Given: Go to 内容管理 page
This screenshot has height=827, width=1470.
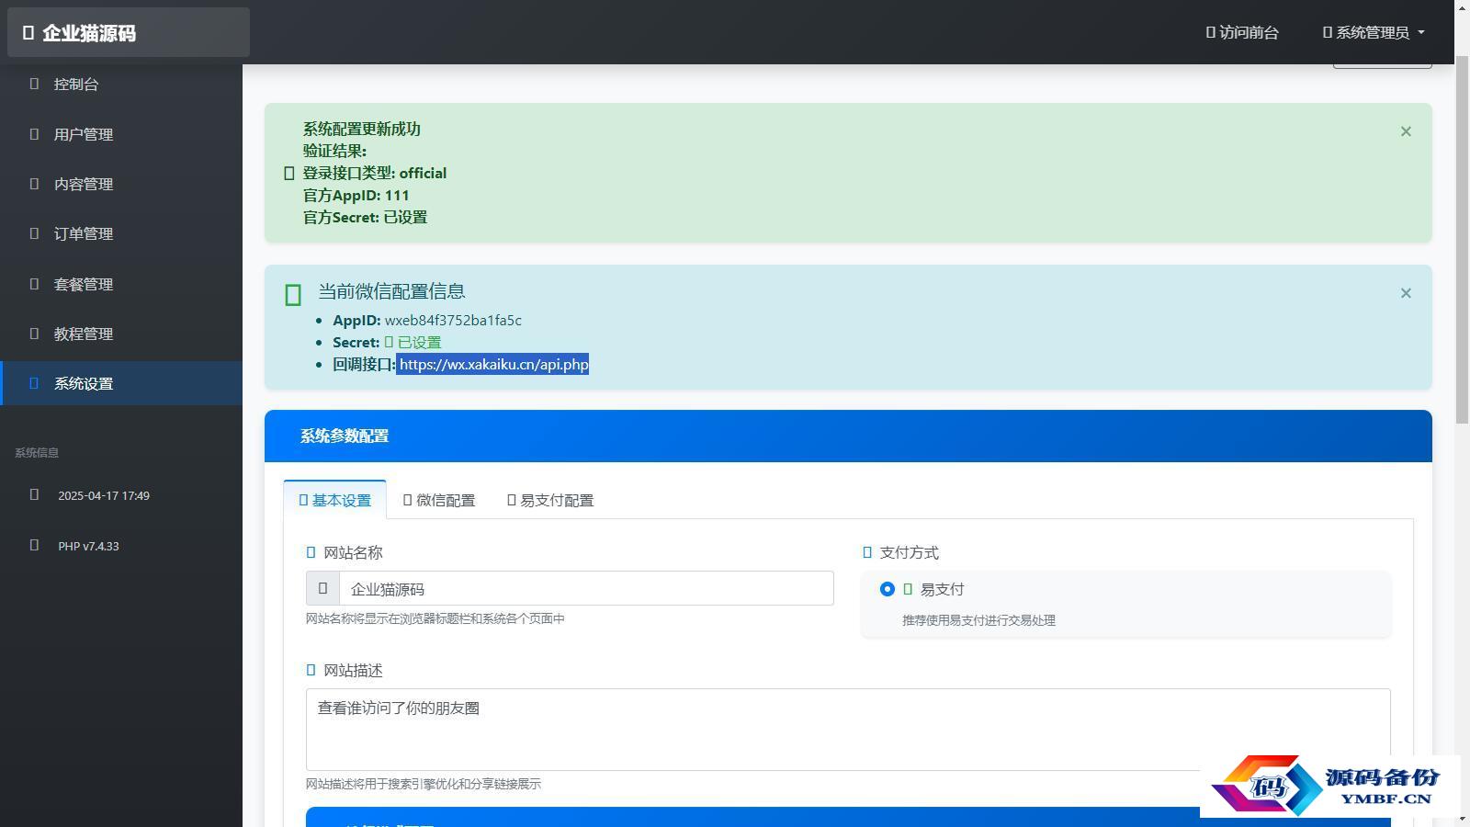Looking at the screenshot, I should [121, 184].
